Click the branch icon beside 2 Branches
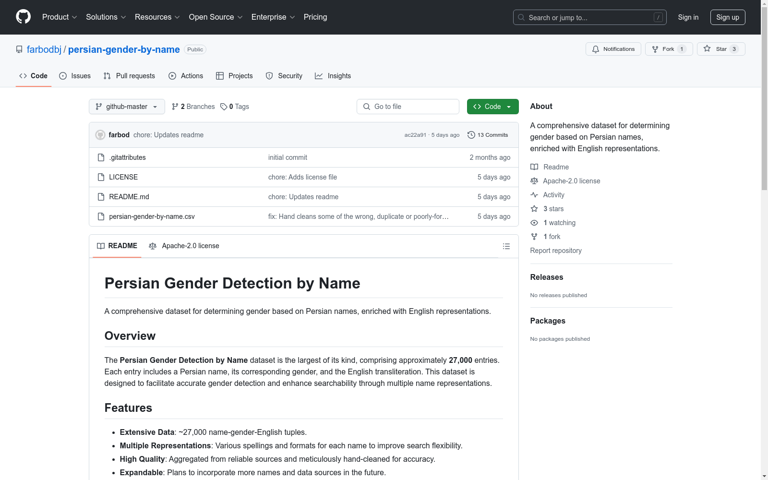 coord(175,107)
